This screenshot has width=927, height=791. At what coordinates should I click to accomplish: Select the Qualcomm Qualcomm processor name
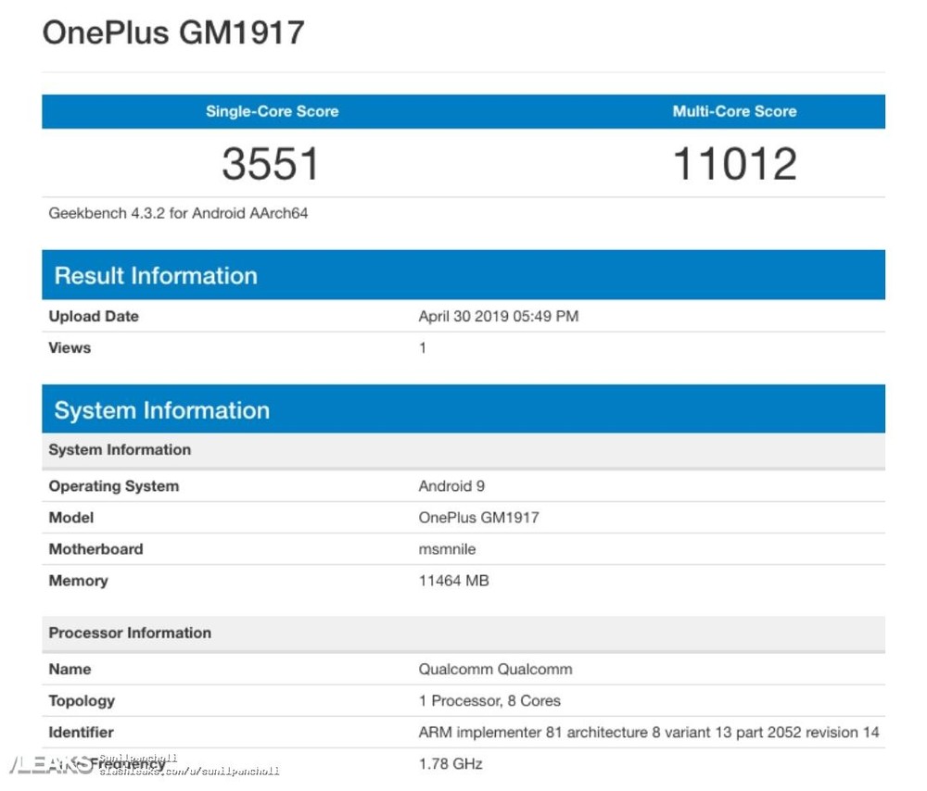click(x=495, y=670)
